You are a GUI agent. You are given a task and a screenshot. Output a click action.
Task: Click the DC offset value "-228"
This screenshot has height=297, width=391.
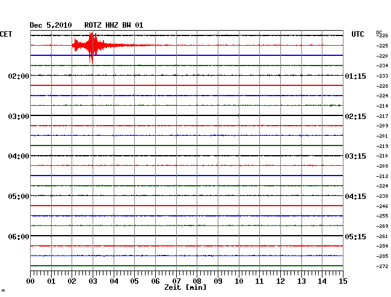[382, 86]
